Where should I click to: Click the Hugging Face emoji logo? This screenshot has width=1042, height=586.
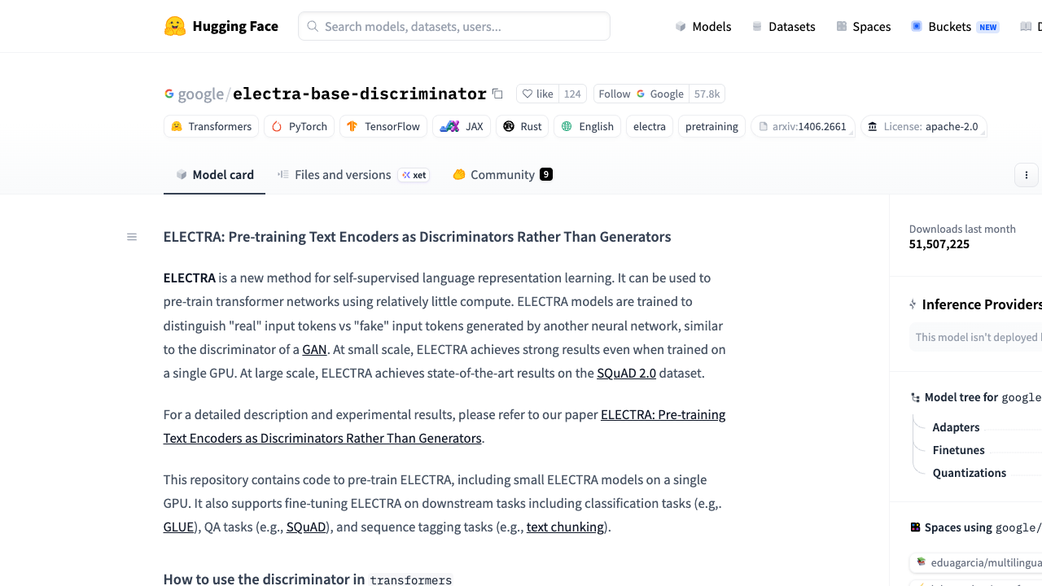(x=175, y=26)
